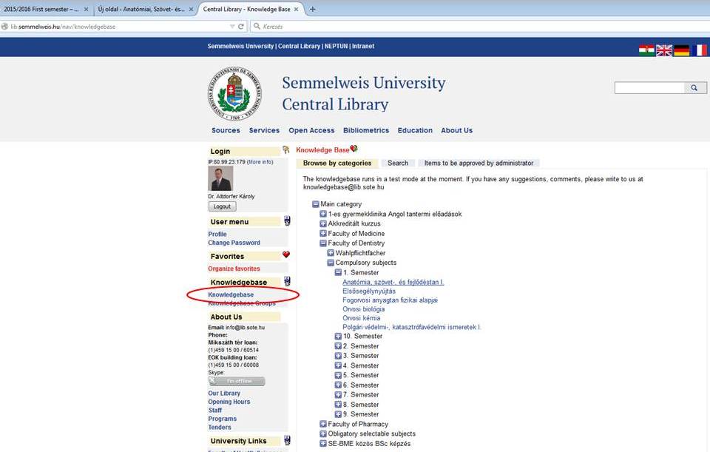Open a new browser tab

click(312, 9)
